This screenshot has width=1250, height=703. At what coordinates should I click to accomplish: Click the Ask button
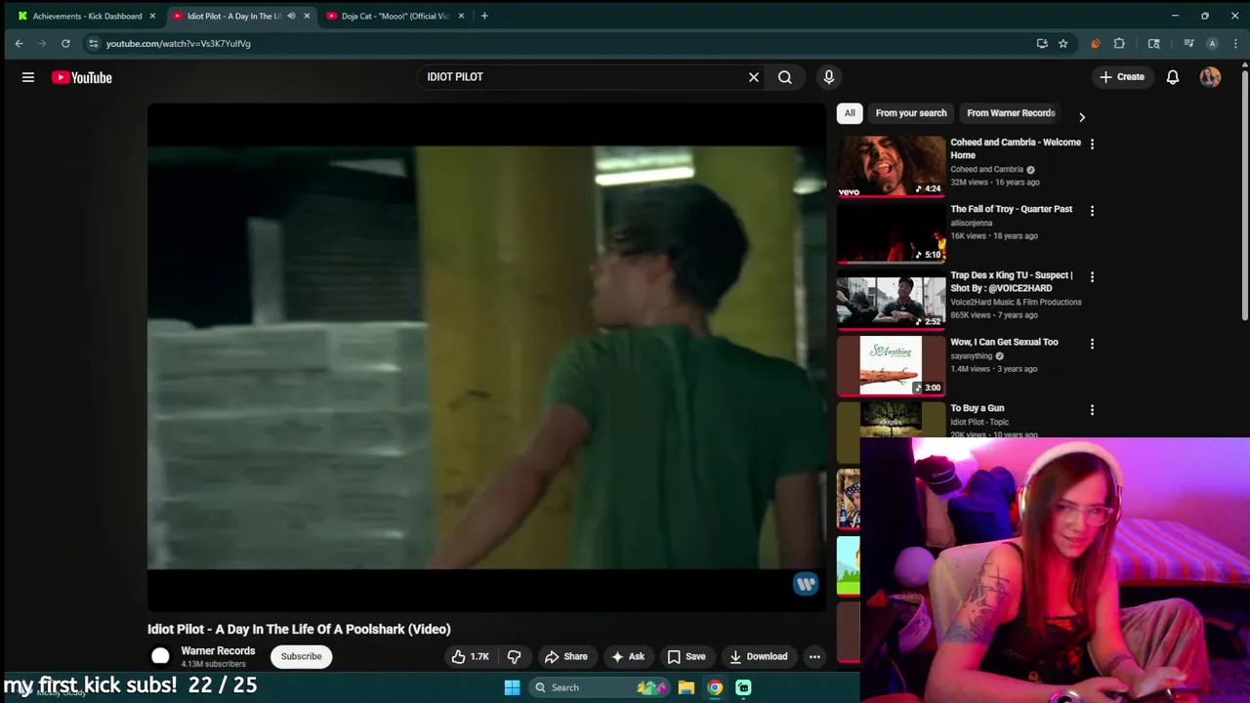coord(627,656)
